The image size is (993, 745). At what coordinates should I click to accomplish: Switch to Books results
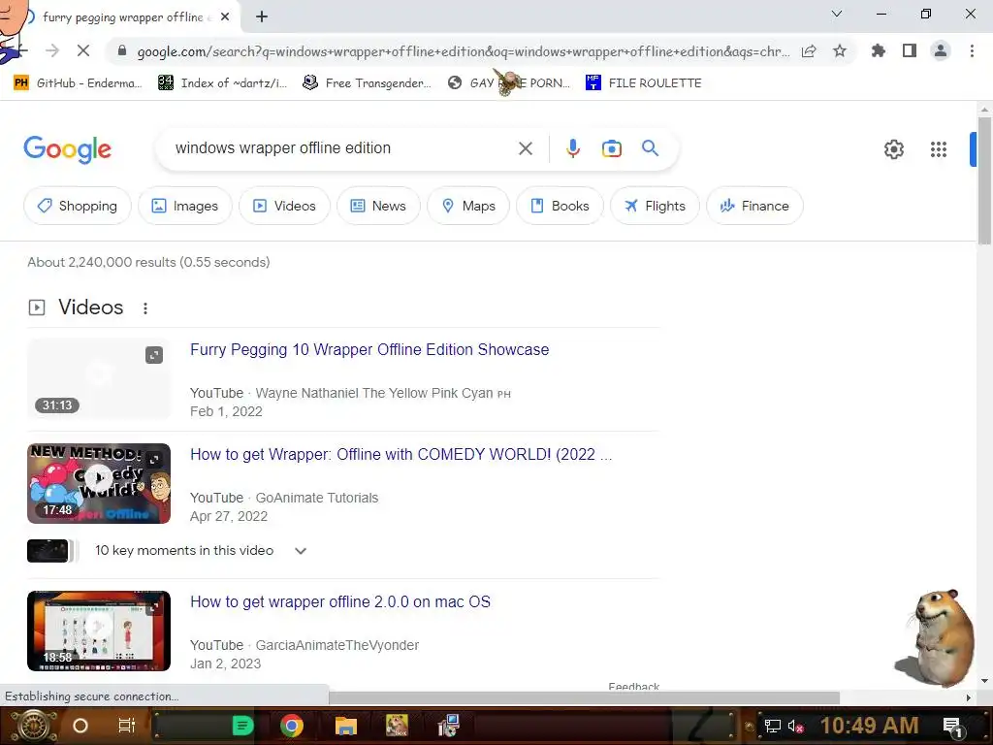pyautogui.click(x=560, y=206)
